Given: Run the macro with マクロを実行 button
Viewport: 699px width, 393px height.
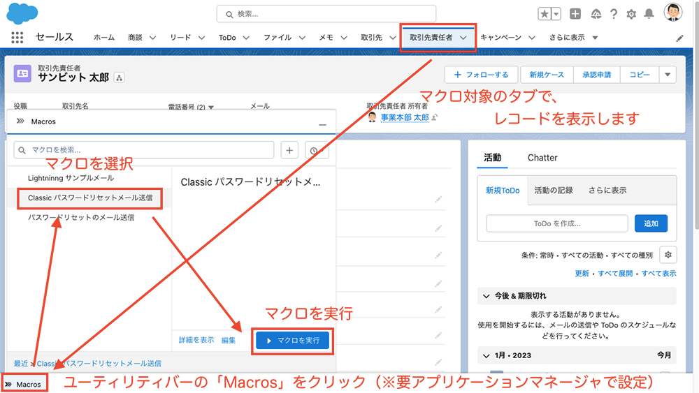Looking at the screenshot, I should [293, 341].
